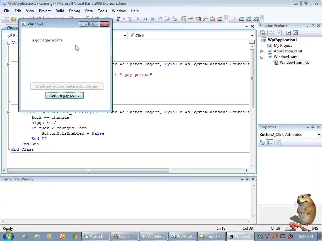Image resolution: width=322 pixels, height=241 pixels.
Task: Click the editor vertical scrollbar thumb
Action: 252,78
